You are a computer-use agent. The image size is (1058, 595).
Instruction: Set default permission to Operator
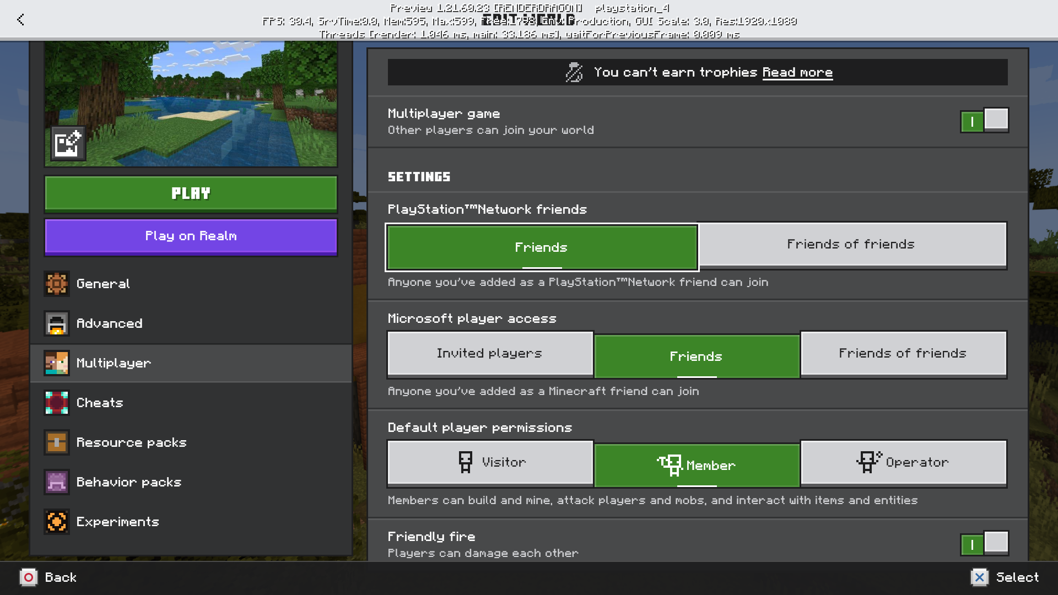click(903, 462)
